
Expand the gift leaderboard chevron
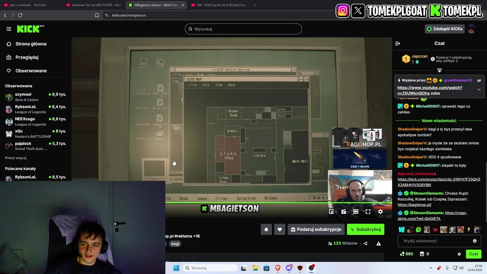(439, 70)
